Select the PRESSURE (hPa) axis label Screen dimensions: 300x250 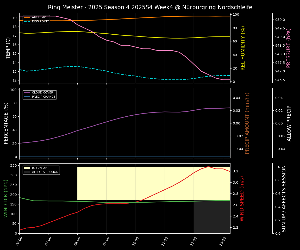tap(289, 48)
